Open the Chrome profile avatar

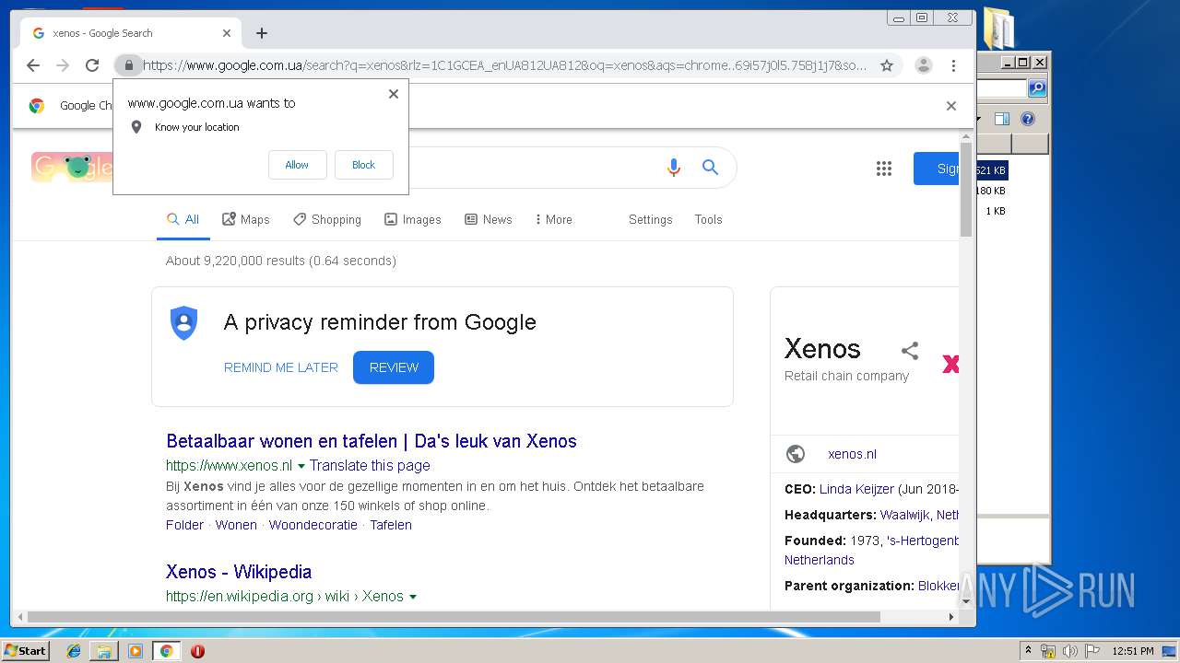[923, 65]
